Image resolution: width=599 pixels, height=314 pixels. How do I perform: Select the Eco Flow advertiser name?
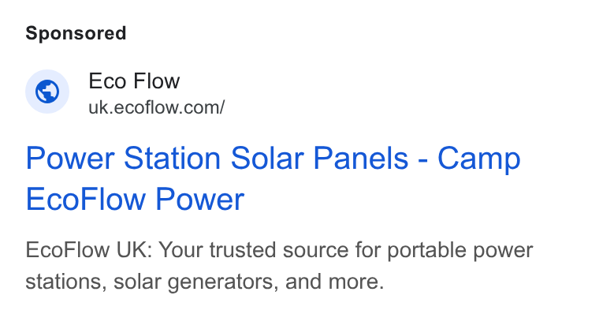[134, 81]
